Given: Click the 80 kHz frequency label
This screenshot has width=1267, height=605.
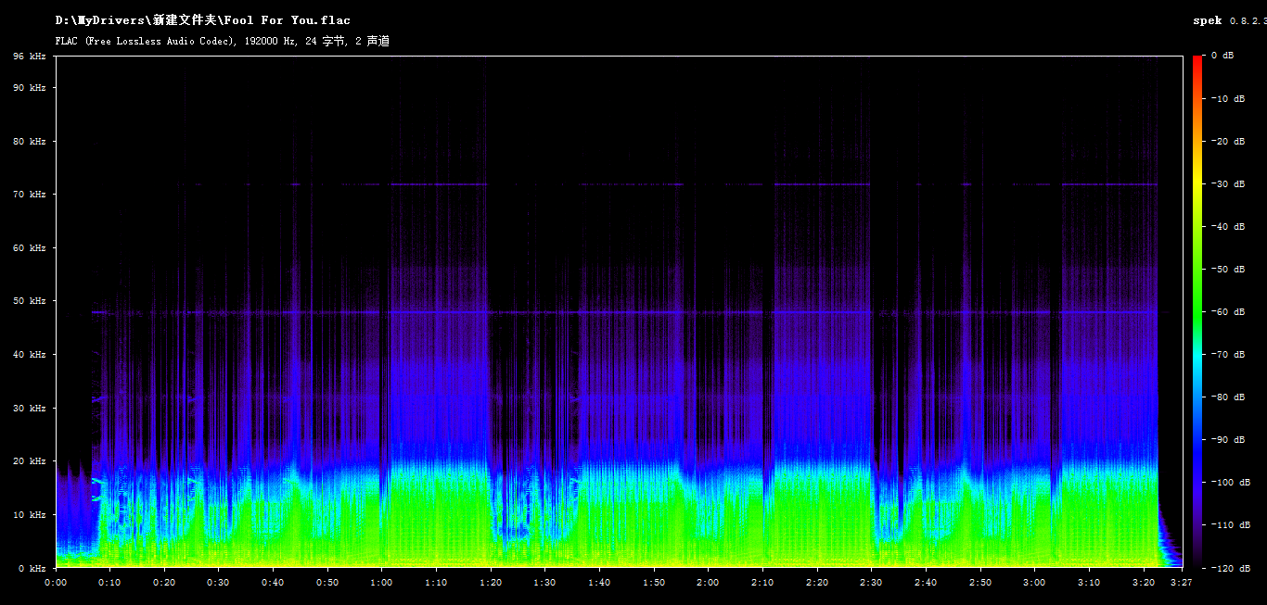Looking at the screenshot, I should point(30,142).
